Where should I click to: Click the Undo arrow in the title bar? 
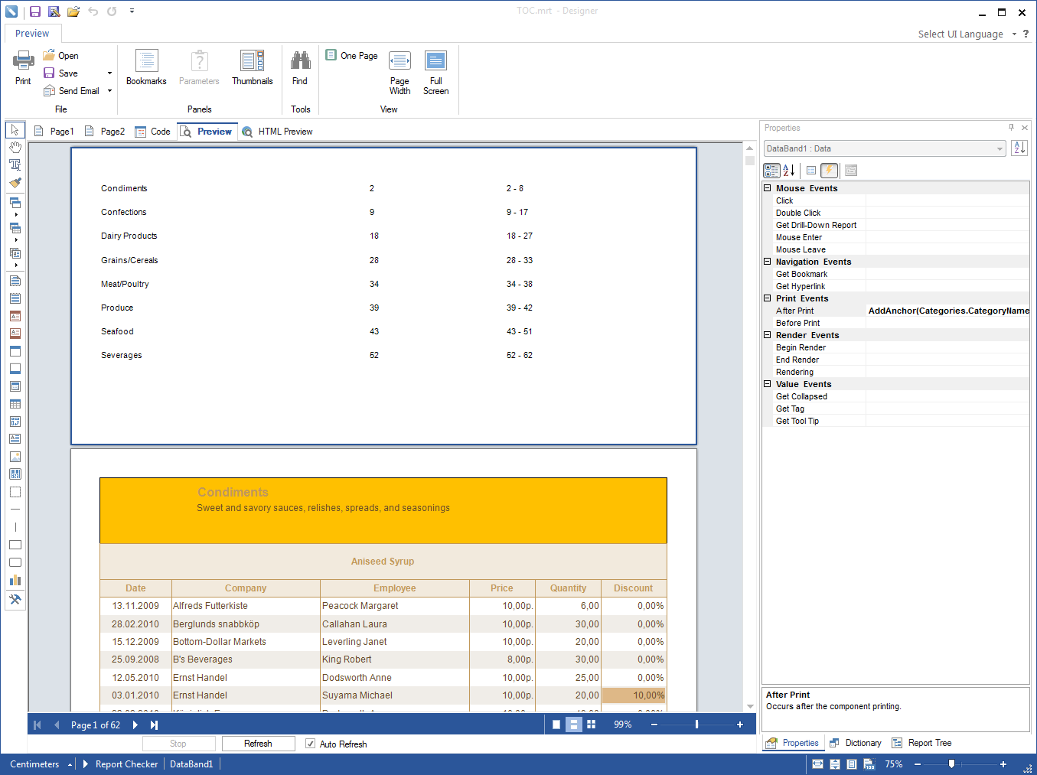(x=93, y=11)
